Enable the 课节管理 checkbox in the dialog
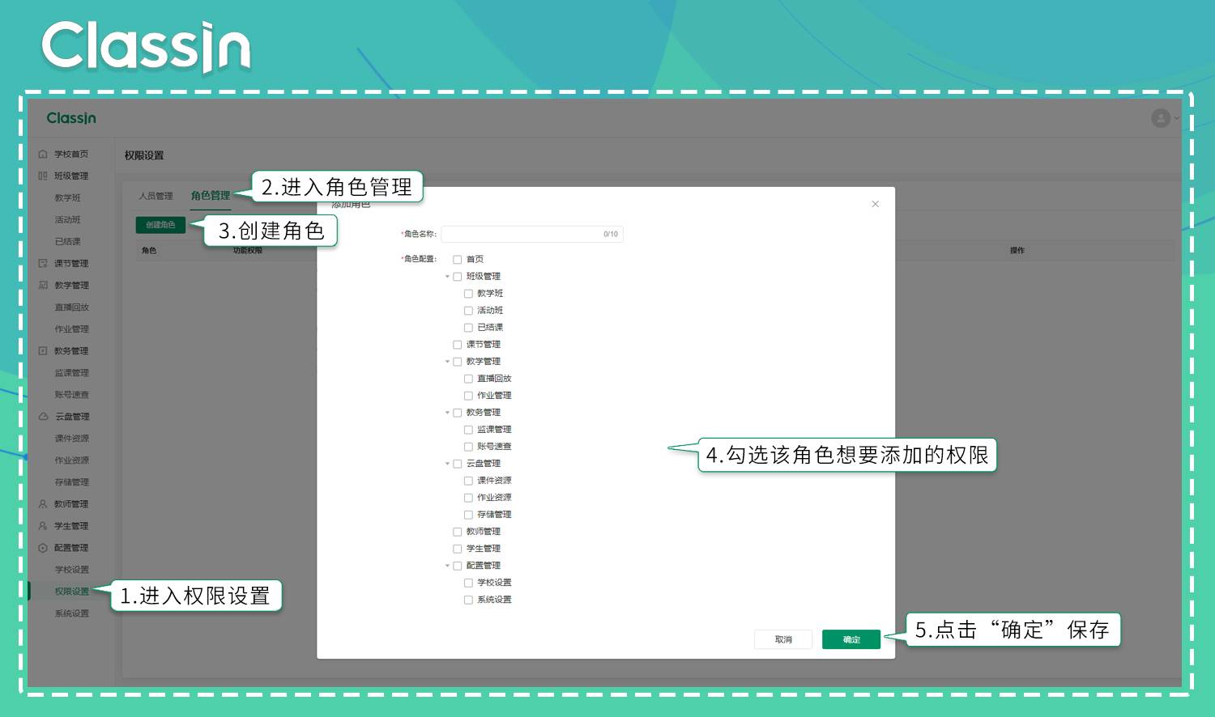Viewport: 1215px width, 717px height. pyautogui.click(x=458, y=345)
